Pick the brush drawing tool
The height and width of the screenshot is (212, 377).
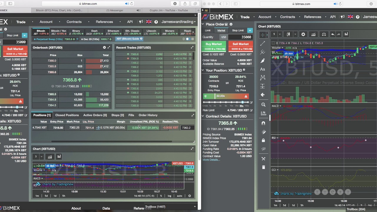263,60
